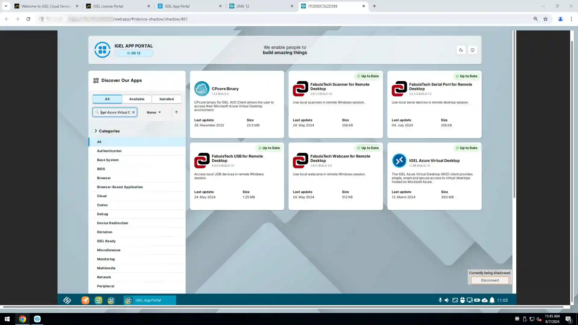Select the Available filter
The height and width of the screenshot is (325, 578).
coord(137,99)
